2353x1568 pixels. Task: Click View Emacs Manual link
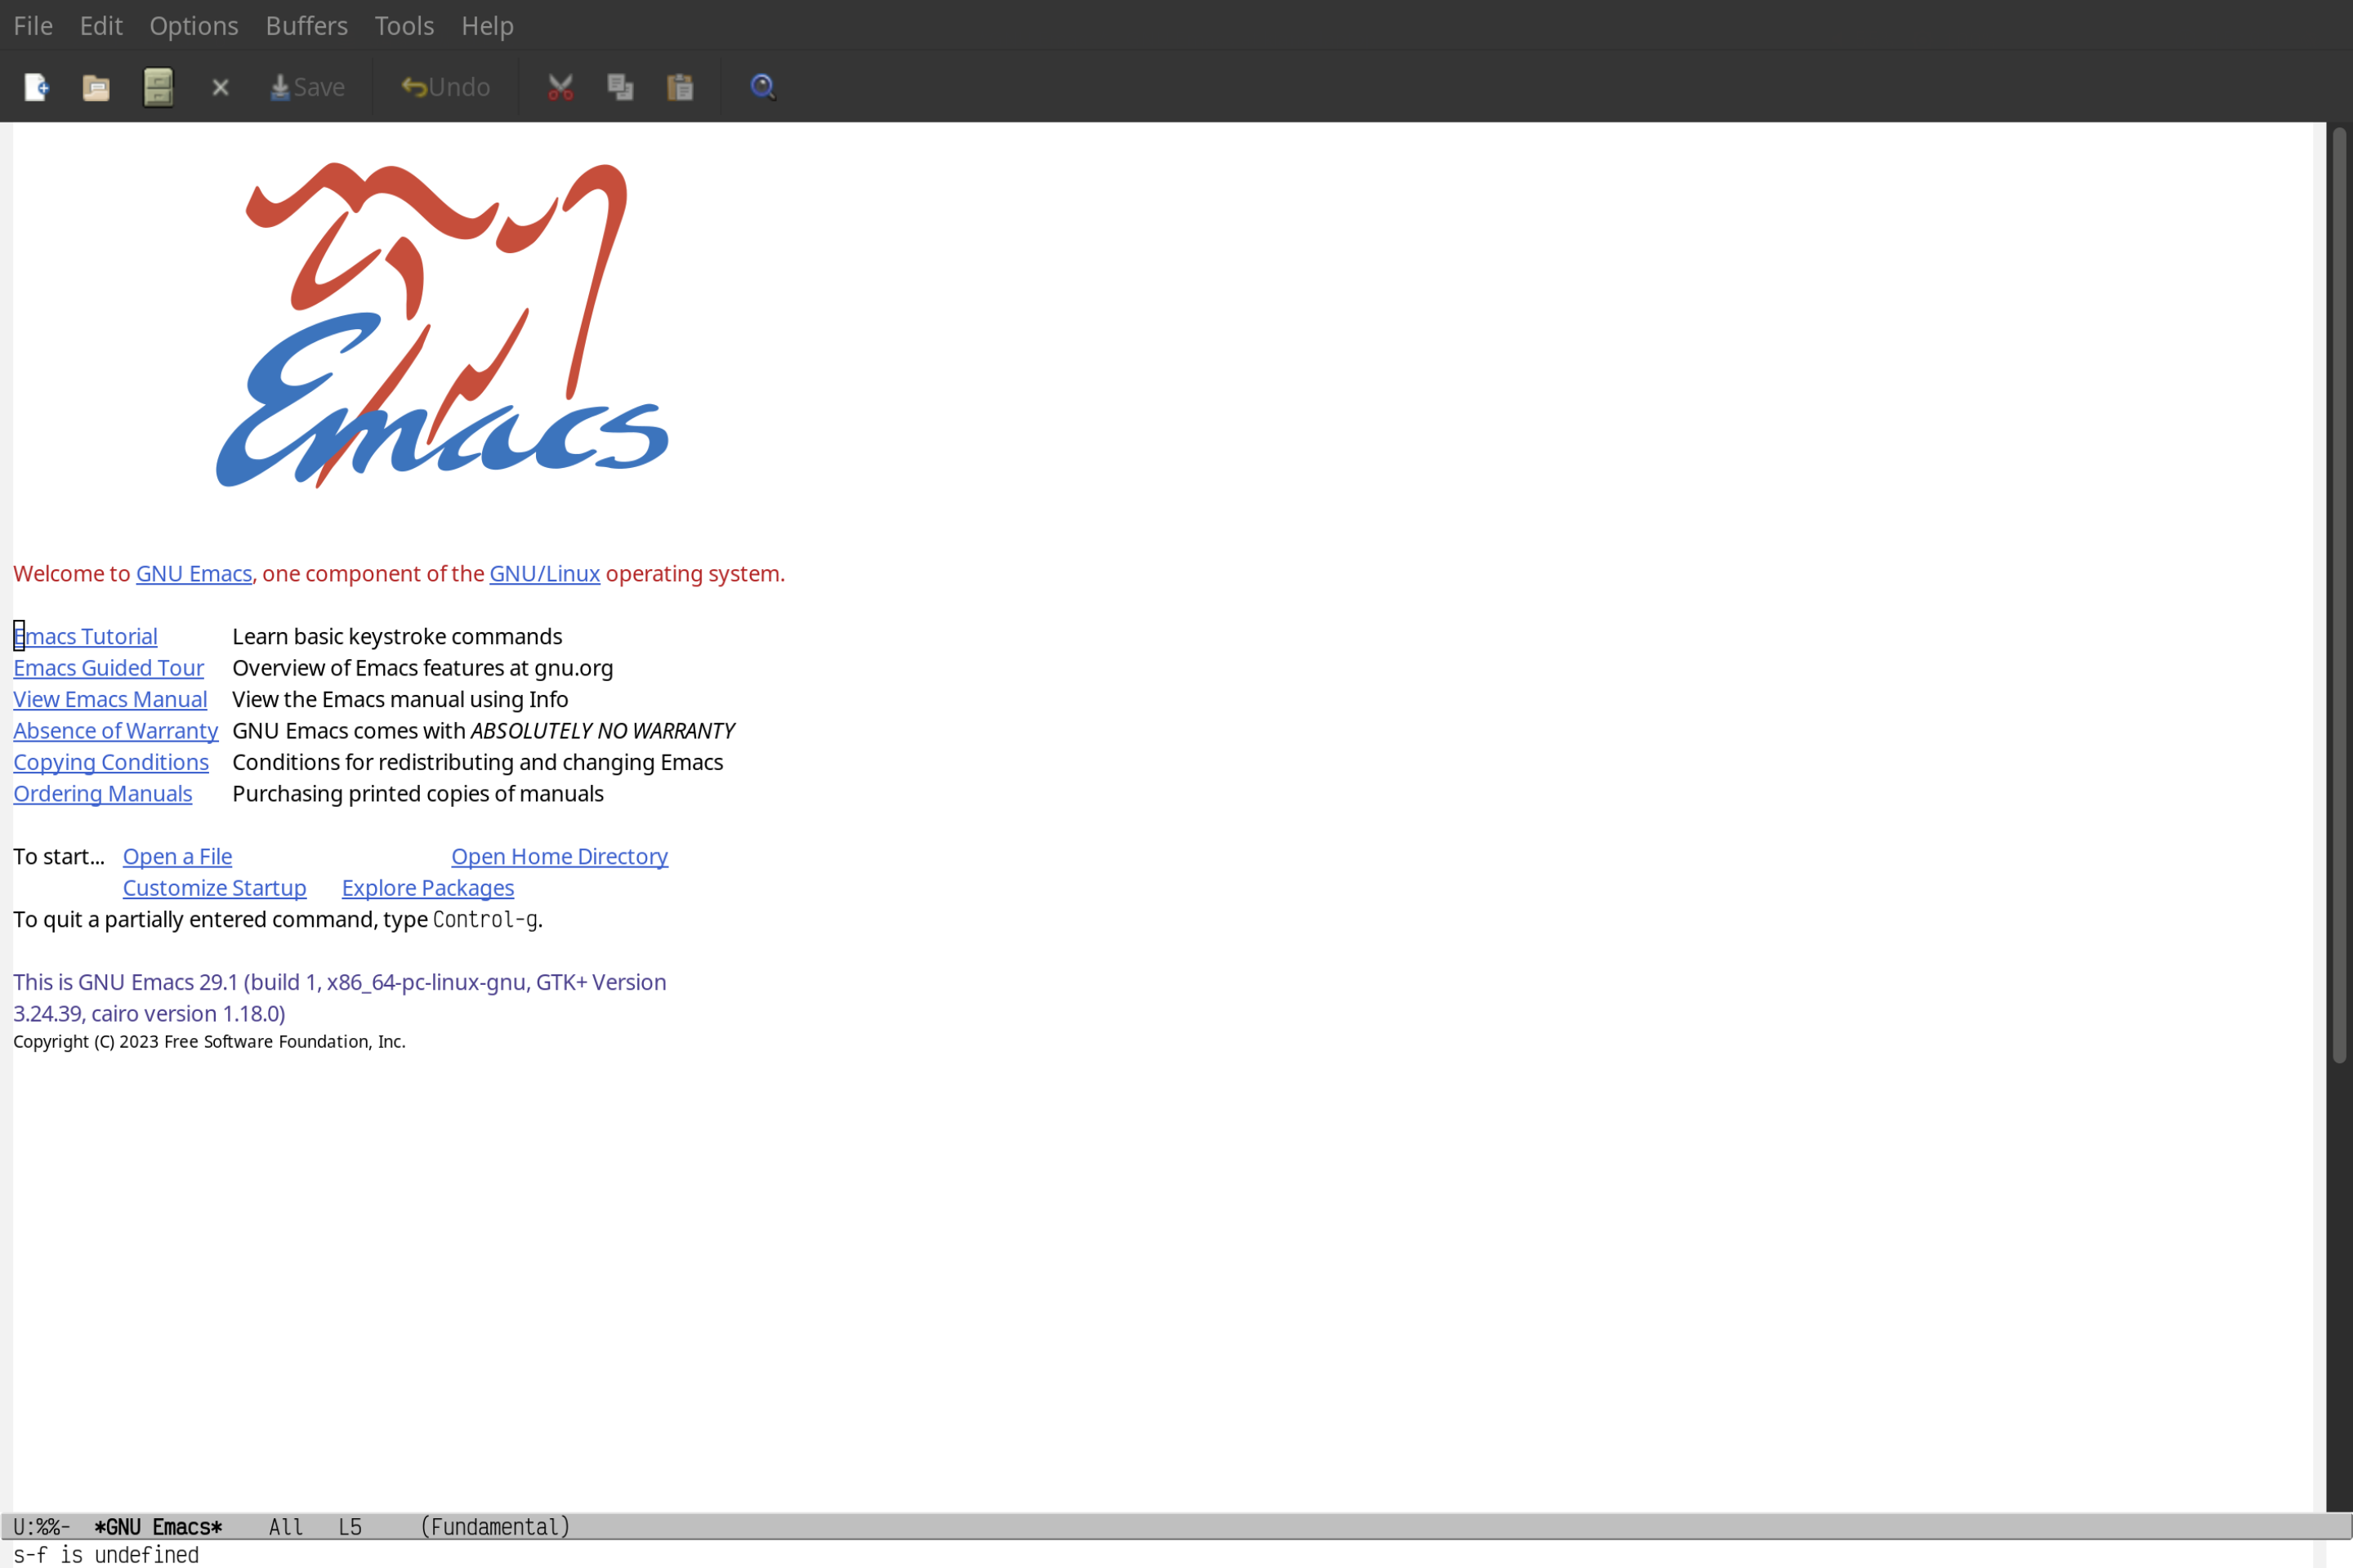coord(110,698)
